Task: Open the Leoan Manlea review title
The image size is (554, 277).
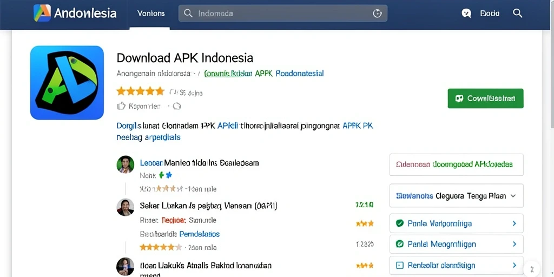Action: (x=200, y=163)
